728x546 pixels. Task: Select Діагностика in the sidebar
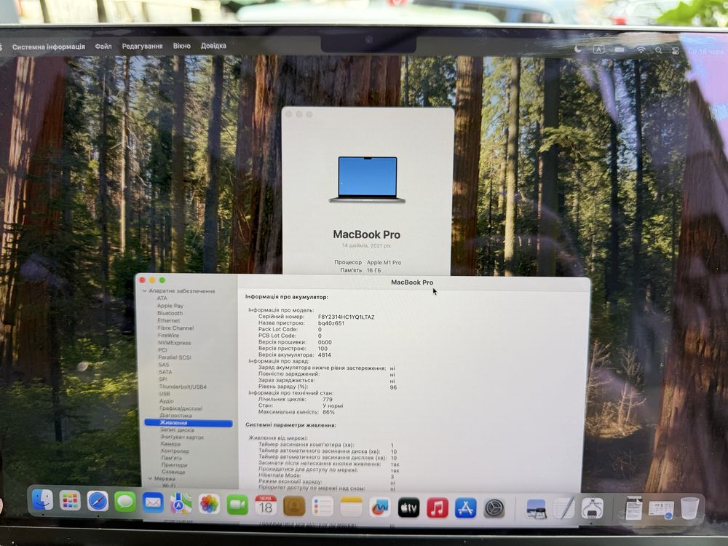pyautogui.click(x=176, y=416)
